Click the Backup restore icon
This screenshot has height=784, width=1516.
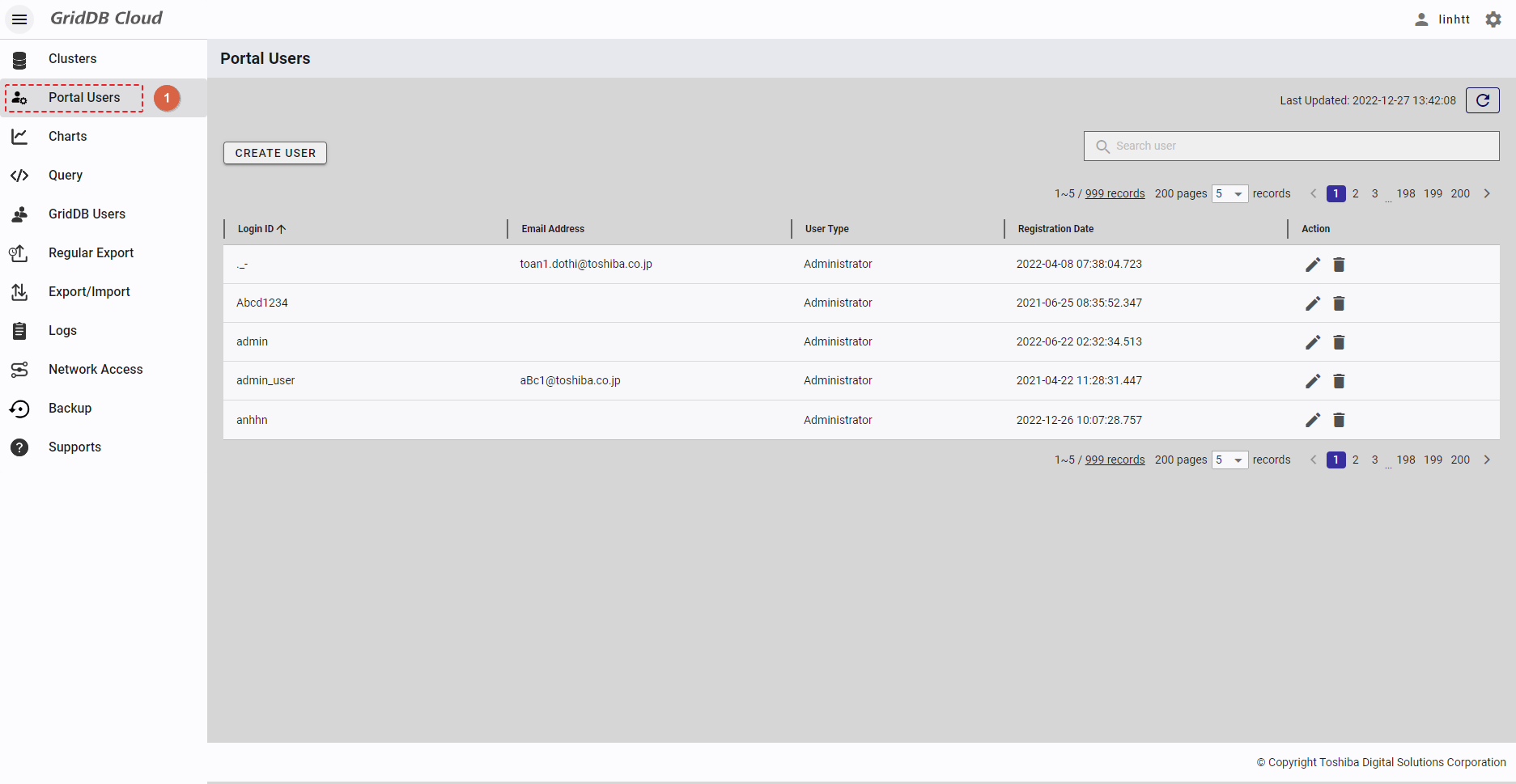(x=19, y=409)
